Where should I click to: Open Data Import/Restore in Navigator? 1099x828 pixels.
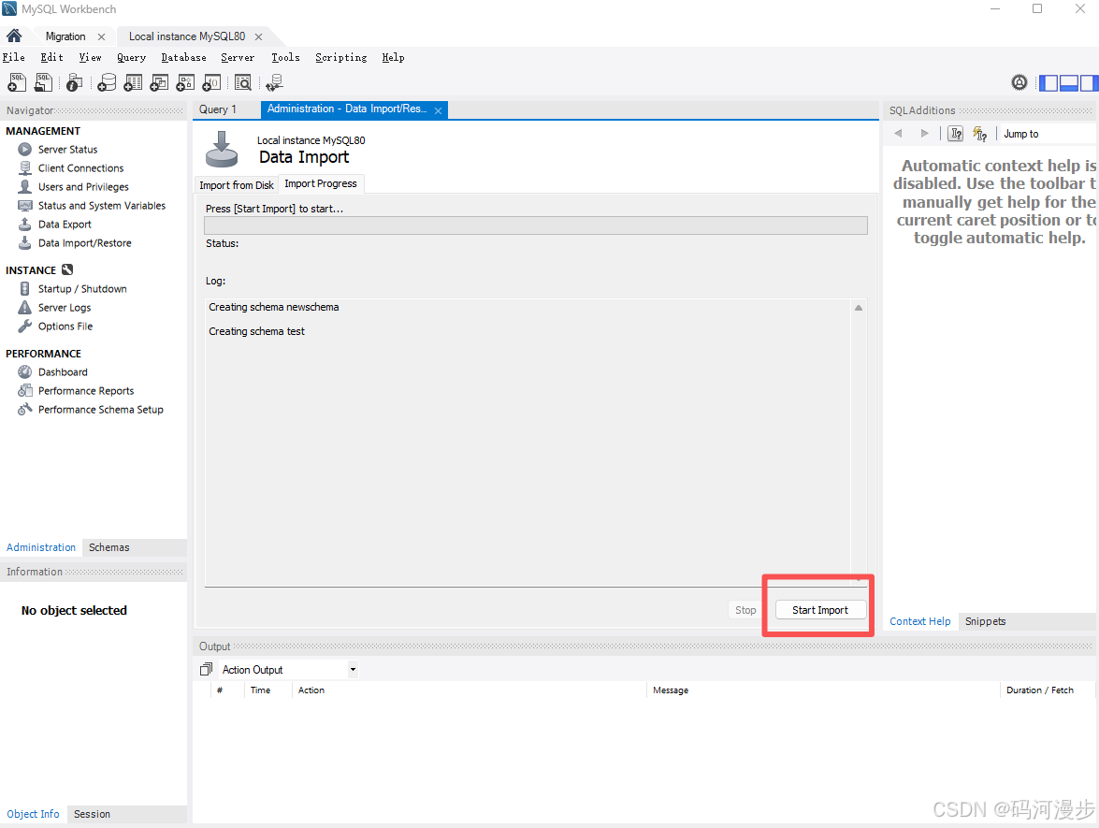[x=85, y=242]
